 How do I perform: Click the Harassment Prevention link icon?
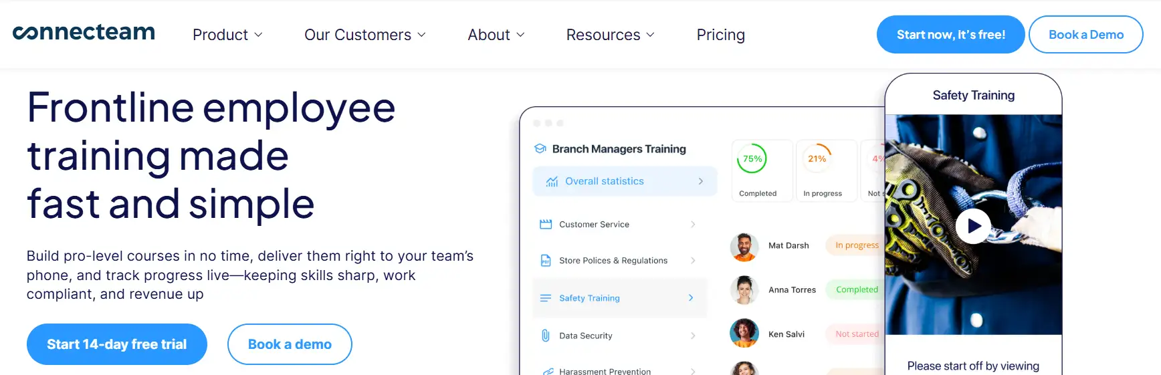(x=548, y=371)
